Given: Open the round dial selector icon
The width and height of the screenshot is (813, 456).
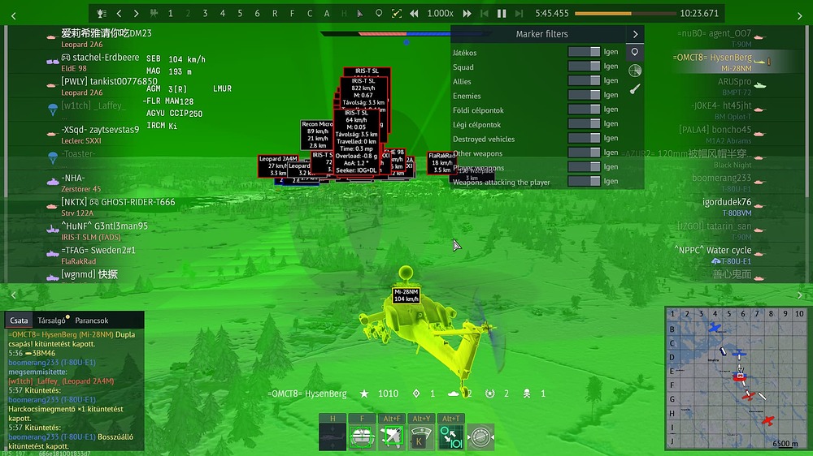Looking at the screenshot, I should click(x=480, y=437).
